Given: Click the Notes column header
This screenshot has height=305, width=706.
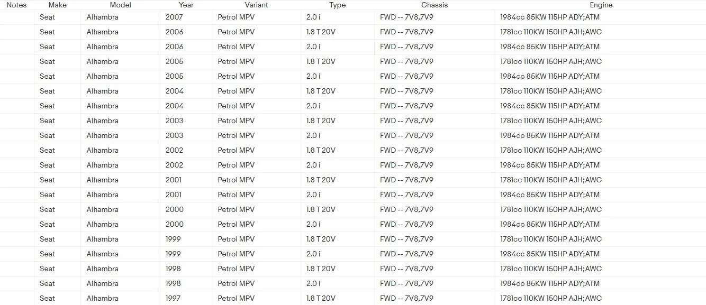Looking at the screenshot, I should [16, 5].
